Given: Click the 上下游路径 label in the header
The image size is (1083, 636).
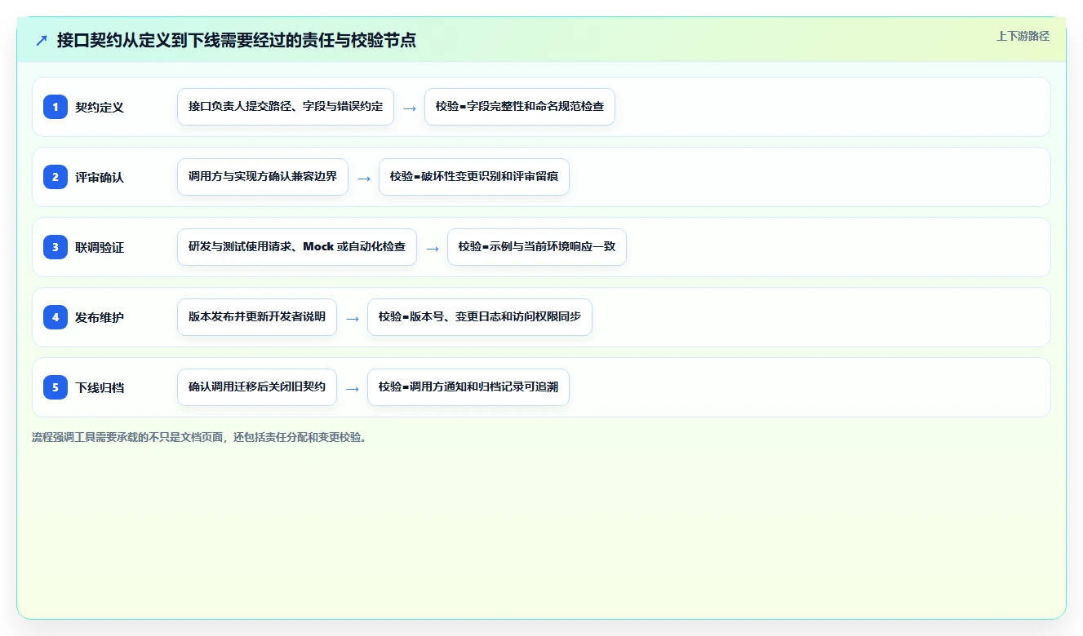Looking at the screenshot, I should point(1023,36).
